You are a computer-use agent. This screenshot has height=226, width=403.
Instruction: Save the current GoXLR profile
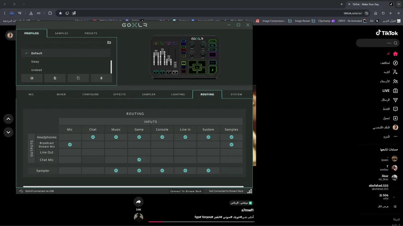pos(32,78)
